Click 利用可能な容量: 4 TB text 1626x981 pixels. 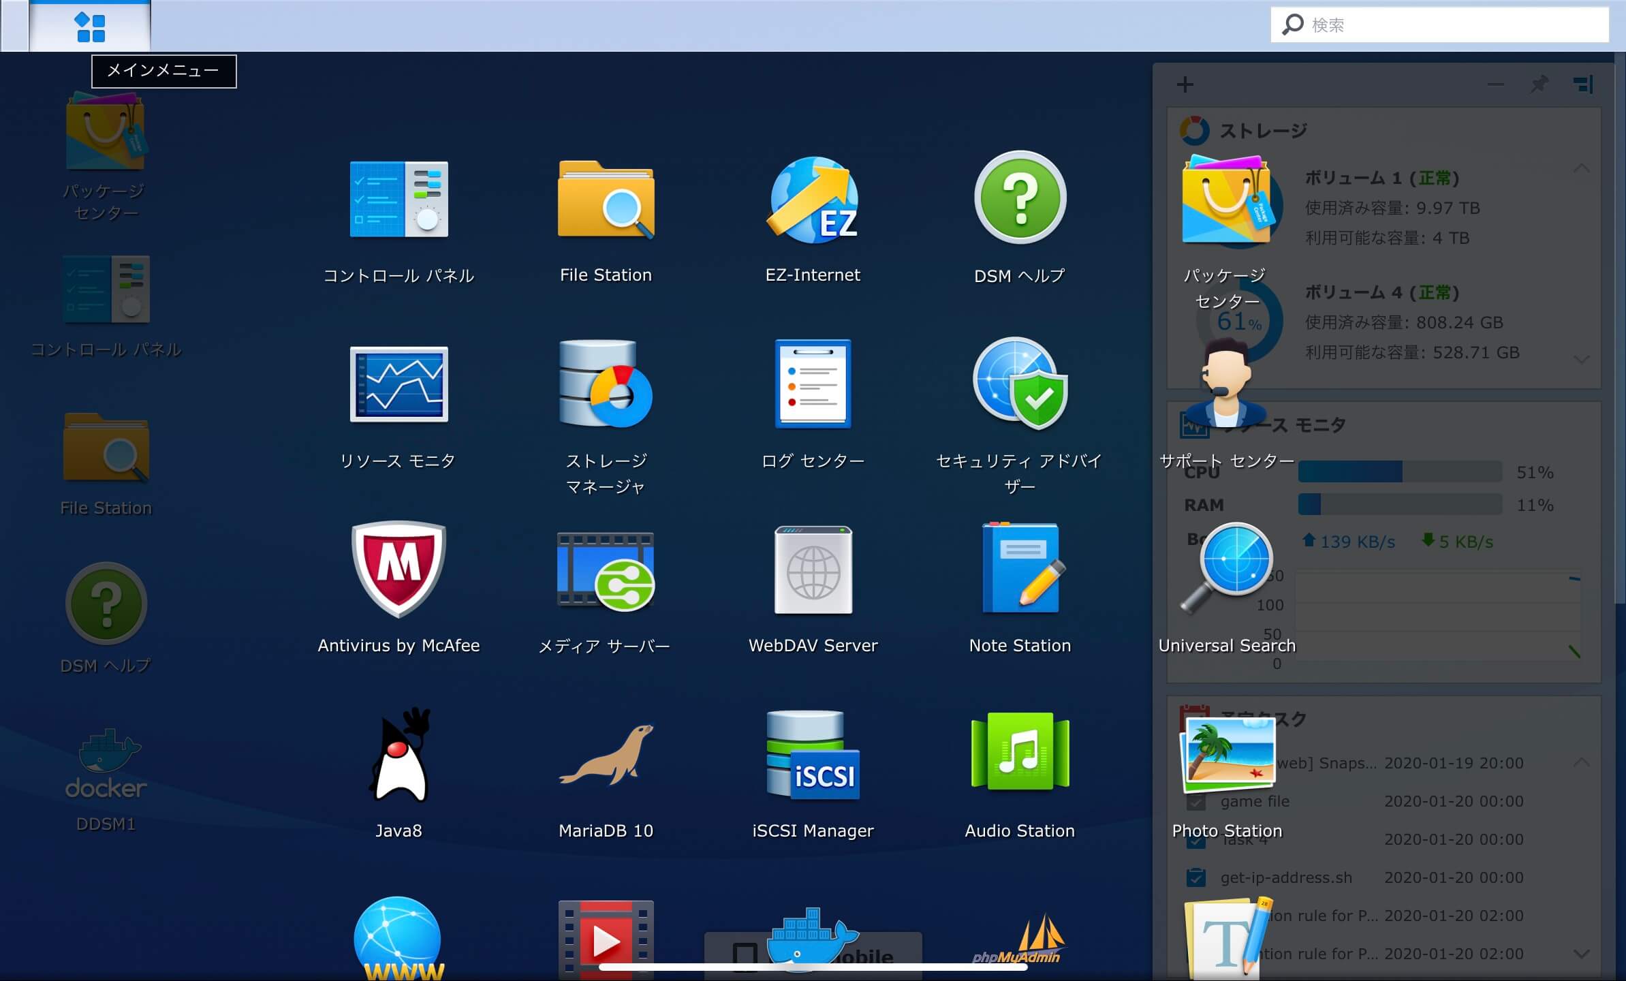[1387, 238]
